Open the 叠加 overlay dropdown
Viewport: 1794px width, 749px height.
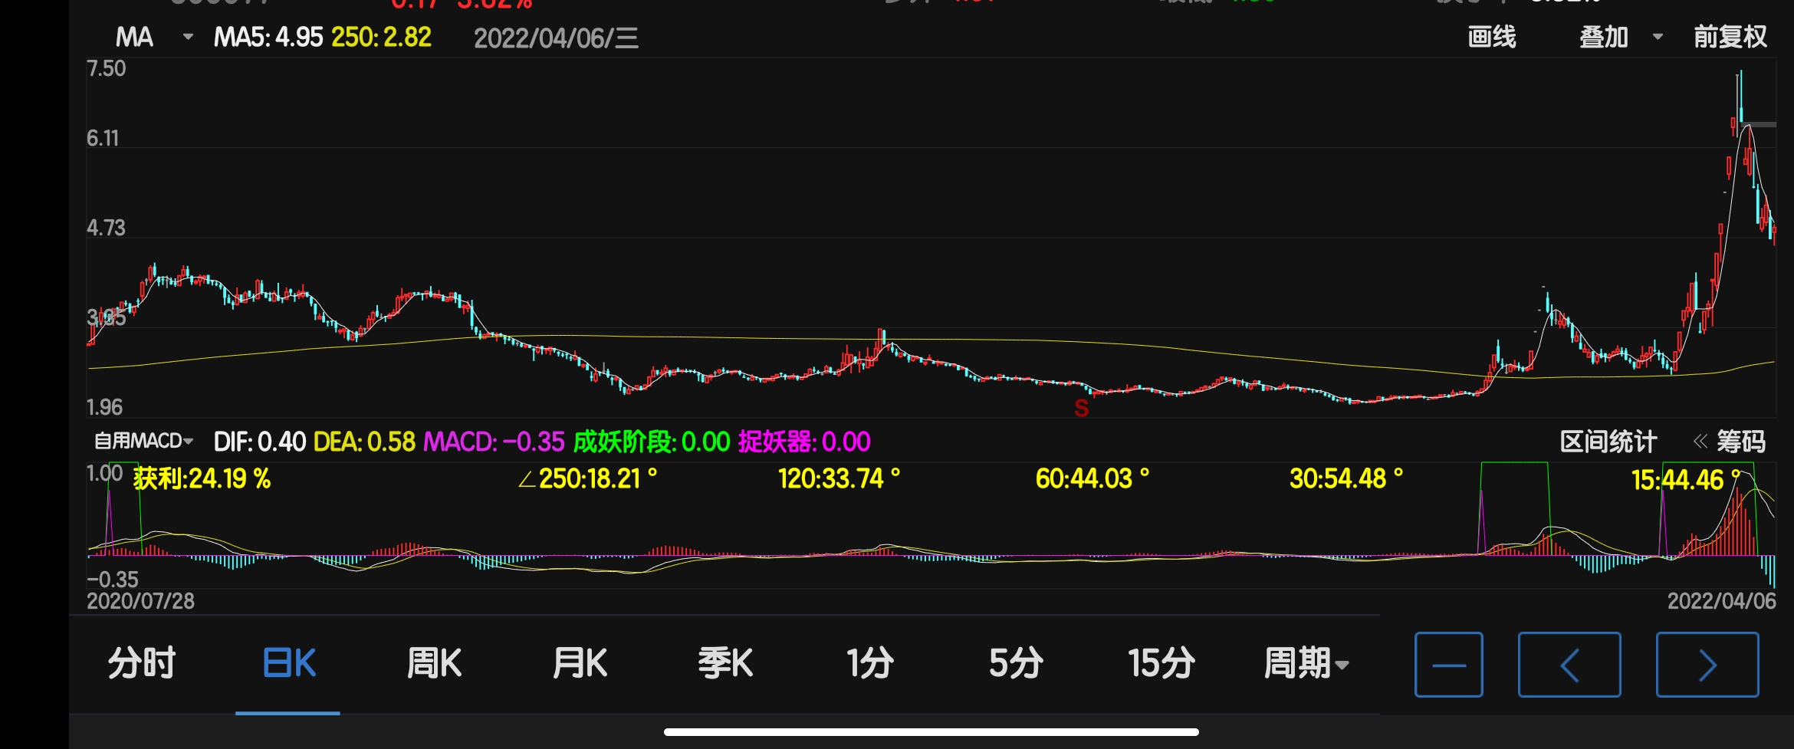(1620, 37)
